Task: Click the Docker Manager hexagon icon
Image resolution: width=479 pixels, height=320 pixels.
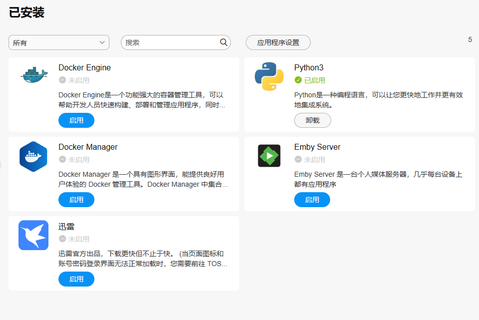Action: (x=33, y=156)
